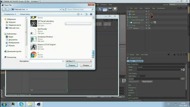Expand the Circle tree node
The height and width of the screenshot is (107, 190).
tap(128, 26)
